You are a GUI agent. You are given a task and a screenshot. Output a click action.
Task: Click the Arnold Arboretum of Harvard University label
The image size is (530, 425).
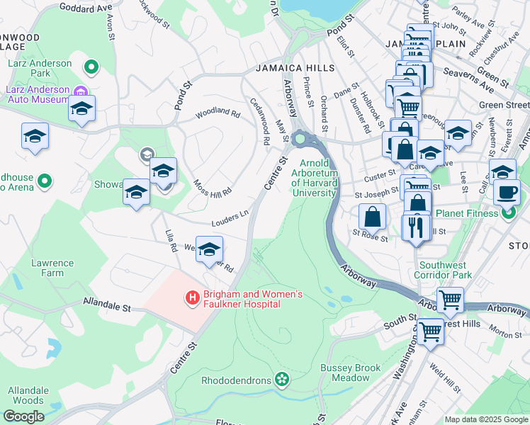[315, 178]
